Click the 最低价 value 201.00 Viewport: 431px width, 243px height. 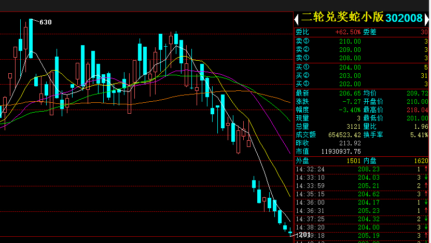coord(418,118)
